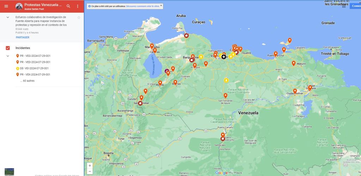Zoom out with the minus button
Screen dimensions: 361x176
click(x=90, y=171)
